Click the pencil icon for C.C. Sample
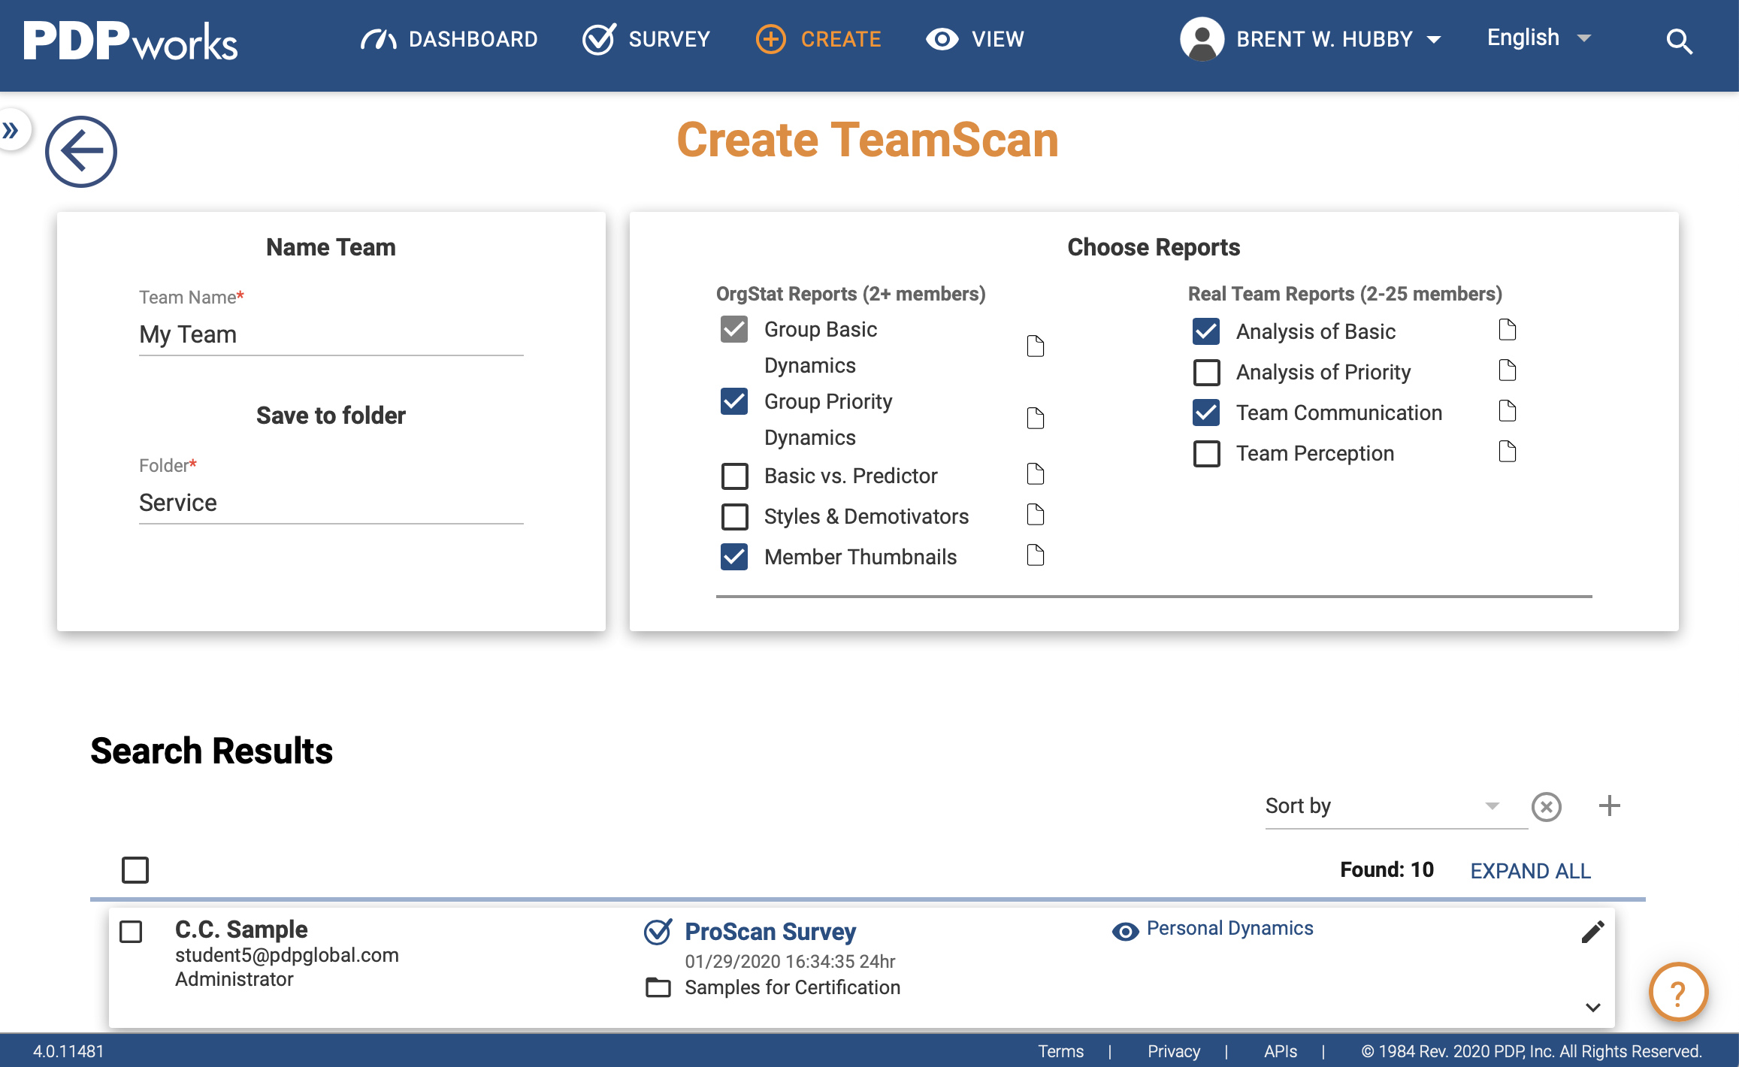Image resolution: width=1739 pixels, height=1067 pixels. pos(1592,932)
